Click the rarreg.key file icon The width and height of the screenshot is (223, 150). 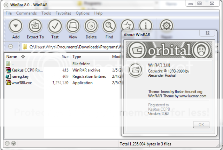tap(8, 76)
